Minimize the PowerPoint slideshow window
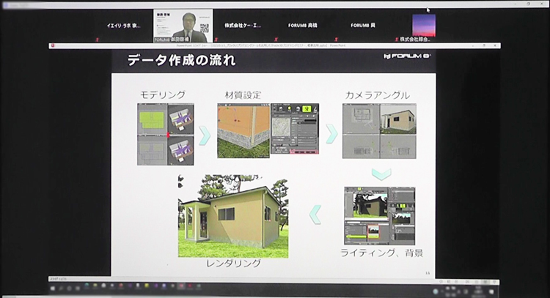This screenshot has width=550, height=298. tap(472, 45)
